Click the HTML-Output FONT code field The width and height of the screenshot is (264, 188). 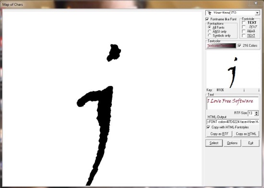pos(233,122)
